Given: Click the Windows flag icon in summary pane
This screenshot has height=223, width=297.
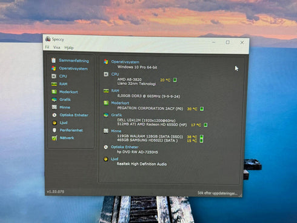Looking at the screenshot, I should click(x=106, y=62).
